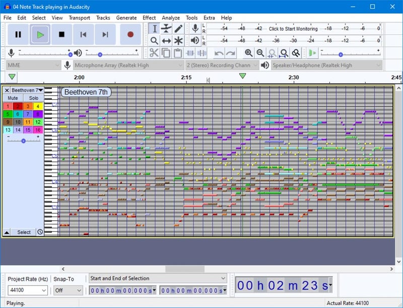
Task: Open the Snap-To dropdown
Action: click(70, 291)
